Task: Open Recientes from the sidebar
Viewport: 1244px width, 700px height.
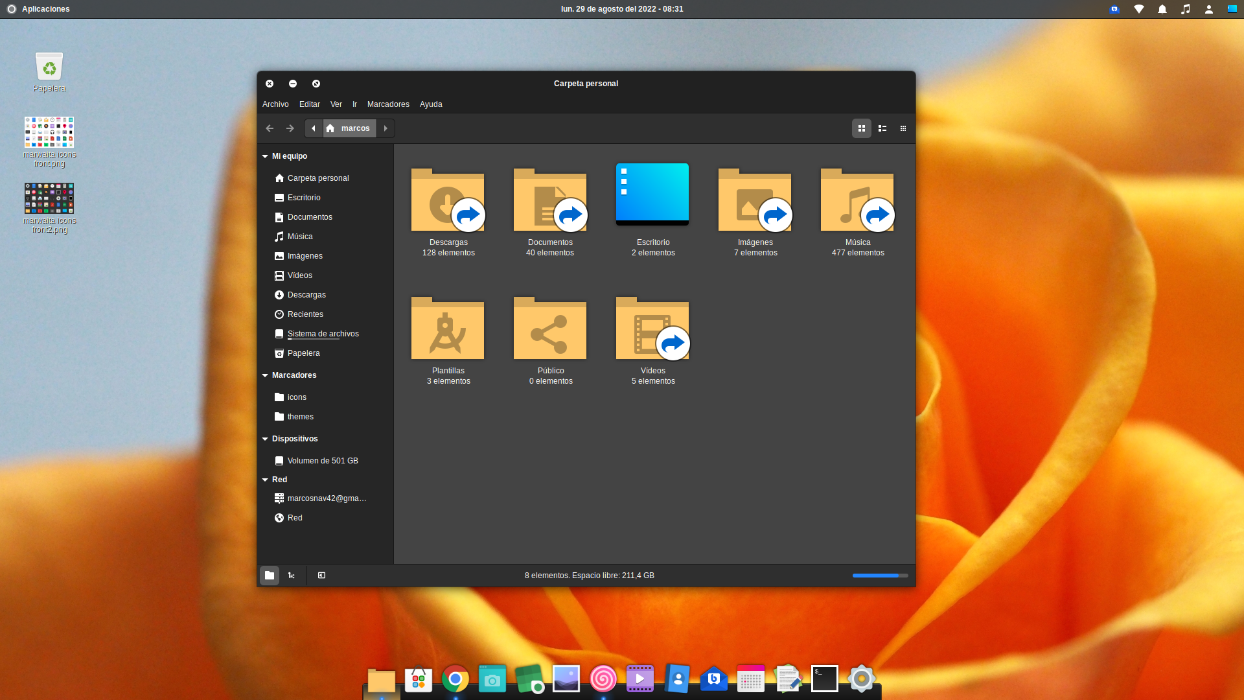Action: pos(305,314)
